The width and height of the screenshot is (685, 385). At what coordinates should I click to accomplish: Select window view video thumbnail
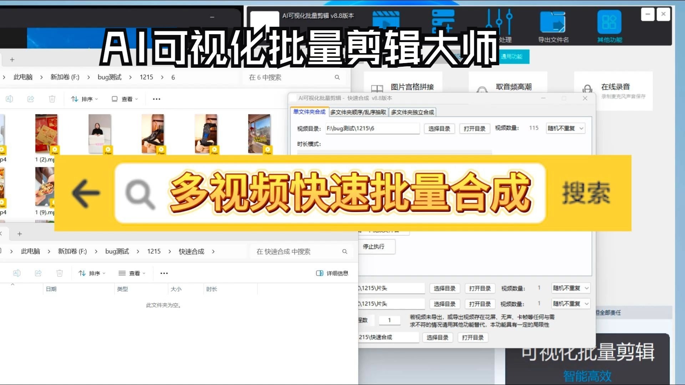(259, 134)
